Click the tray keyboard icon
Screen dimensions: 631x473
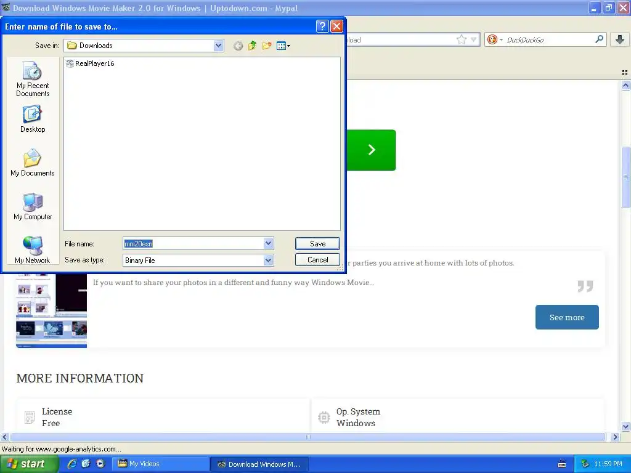point(562,464)
